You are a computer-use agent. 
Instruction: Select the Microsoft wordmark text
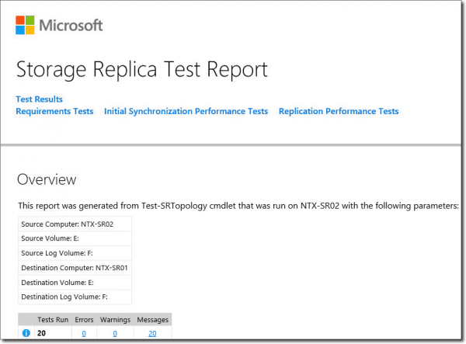(x=71, y=26)
